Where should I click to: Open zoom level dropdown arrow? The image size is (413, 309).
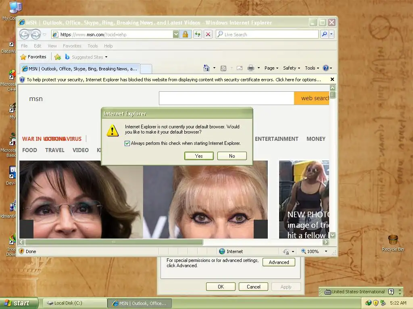326,251
